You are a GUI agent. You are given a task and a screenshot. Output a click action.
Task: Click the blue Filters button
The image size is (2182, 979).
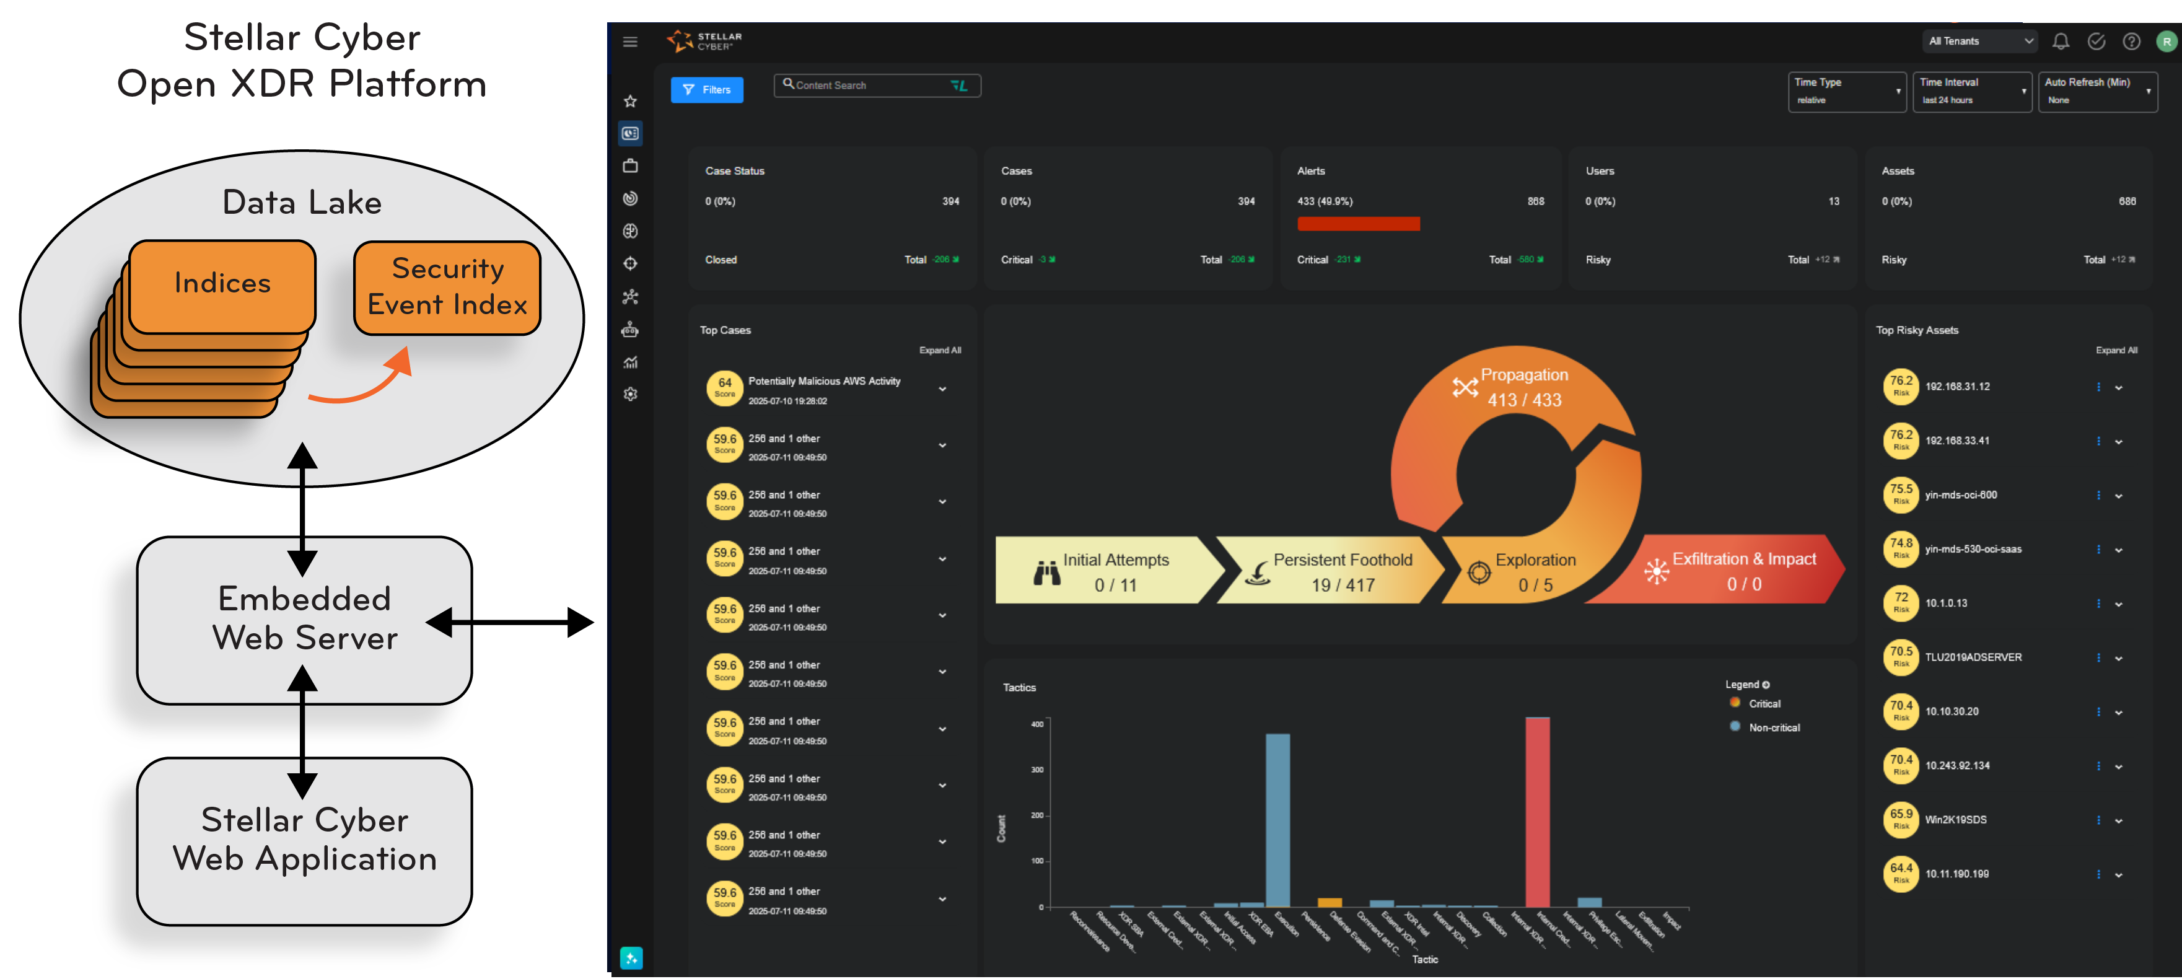pyautogui.click(x=706, y=90)
